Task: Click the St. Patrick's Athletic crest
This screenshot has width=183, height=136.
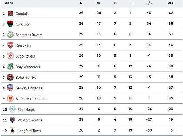Action: click(x=10, y=99)
